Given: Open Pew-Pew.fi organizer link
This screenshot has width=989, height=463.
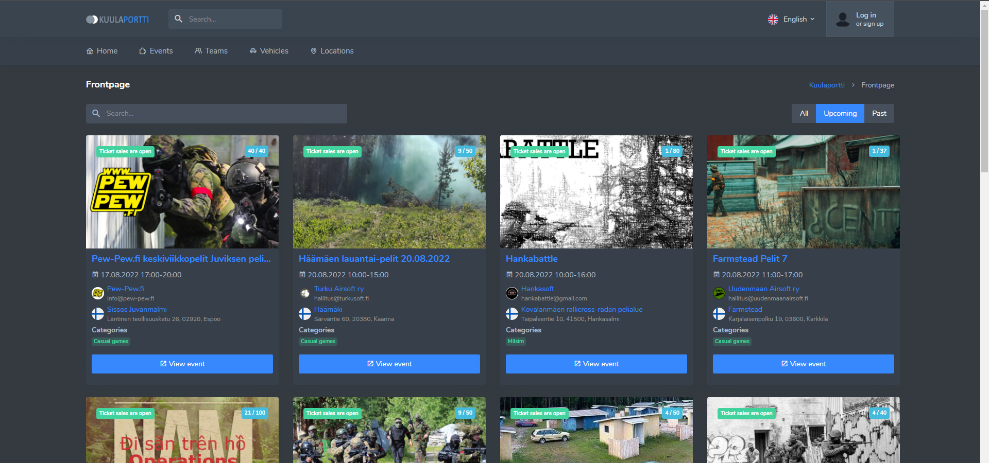Looking at the screenshot, I should (126, 289).
